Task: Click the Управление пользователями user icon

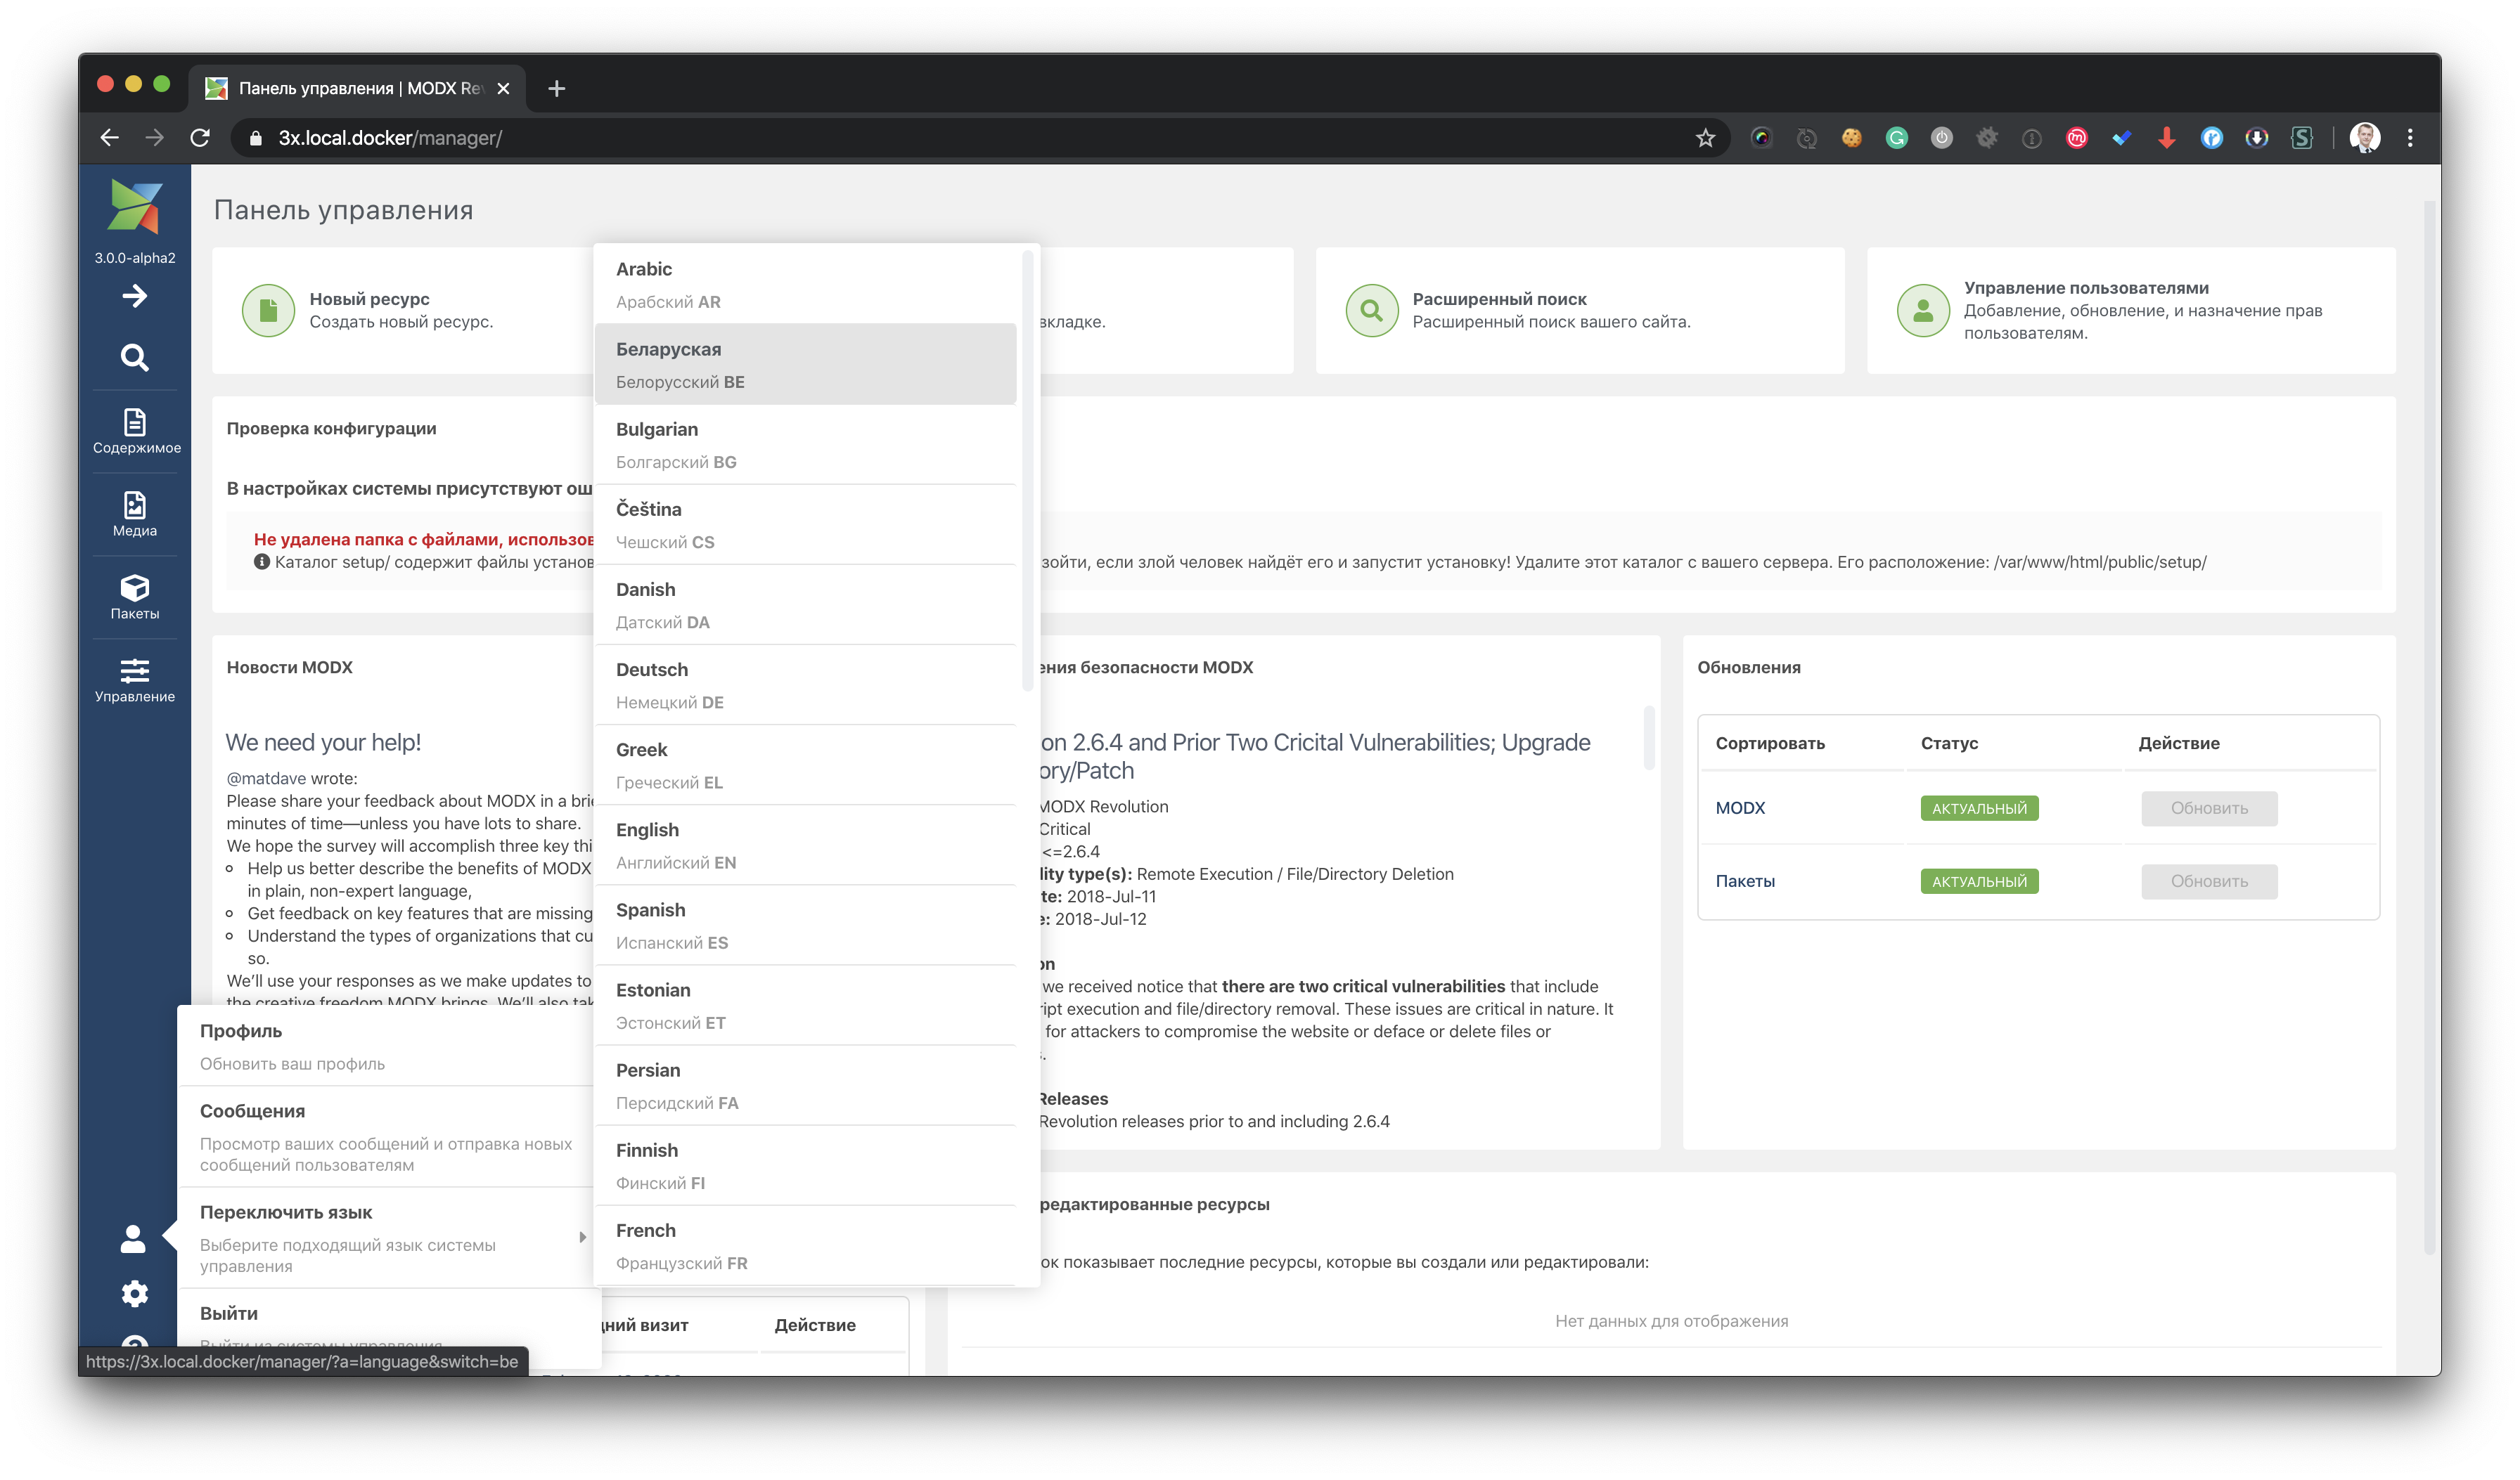Action: click(x=1923, y=311)
